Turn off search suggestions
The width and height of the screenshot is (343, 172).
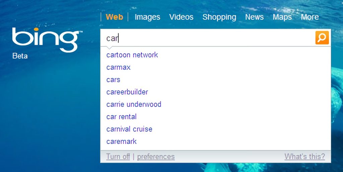click(118, 157)
